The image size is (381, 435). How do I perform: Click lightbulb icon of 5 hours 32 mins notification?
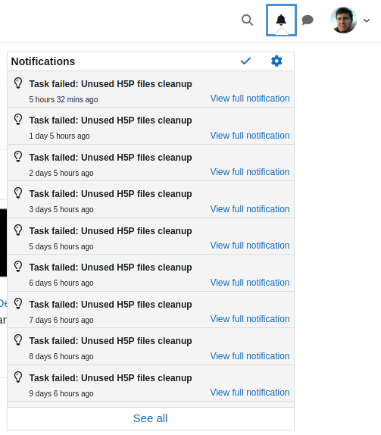tap(18, 83)
